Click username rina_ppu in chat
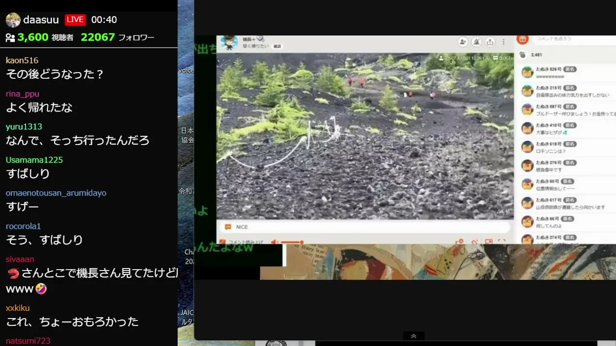The image size is (616, 346). point(23,94)
